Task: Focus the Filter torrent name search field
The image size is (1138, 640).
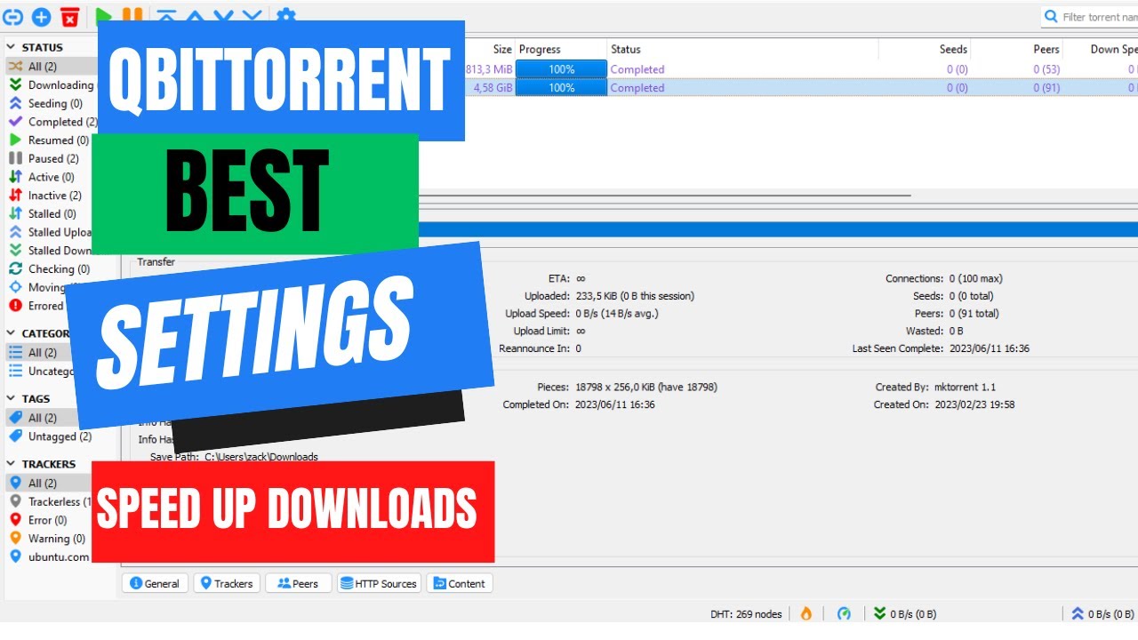Action: coord(1098,17)
